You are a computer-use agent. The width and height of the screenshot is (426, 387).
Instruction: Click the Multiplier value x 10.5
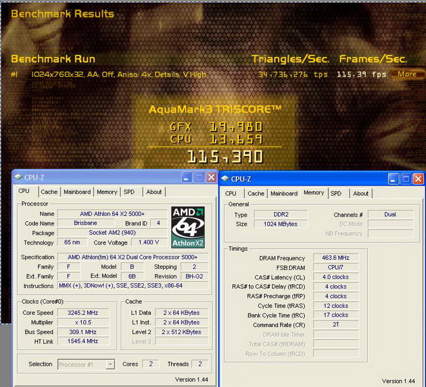(x=83, y=322)
